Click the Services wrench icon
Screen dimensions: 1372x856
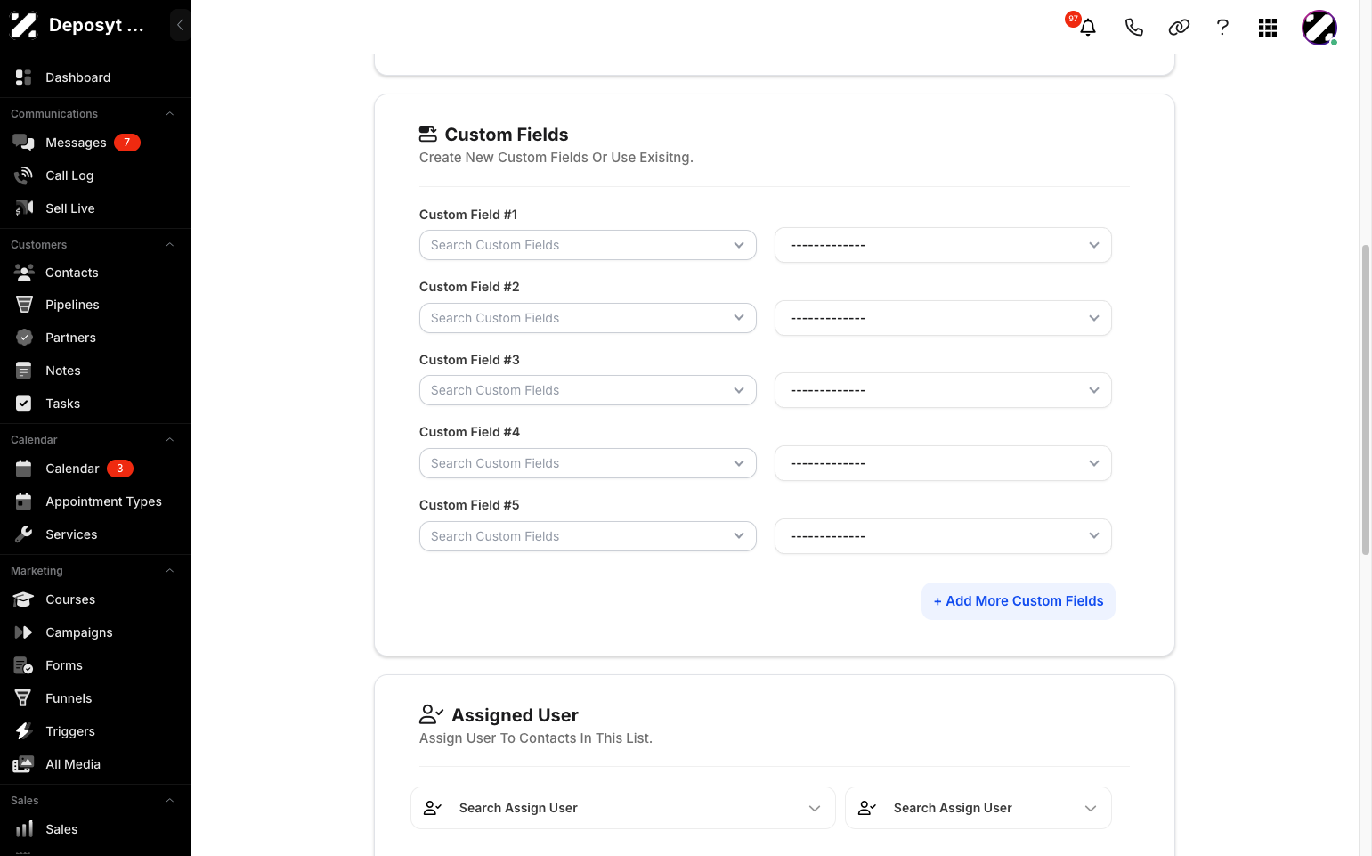tap(24, 534)
